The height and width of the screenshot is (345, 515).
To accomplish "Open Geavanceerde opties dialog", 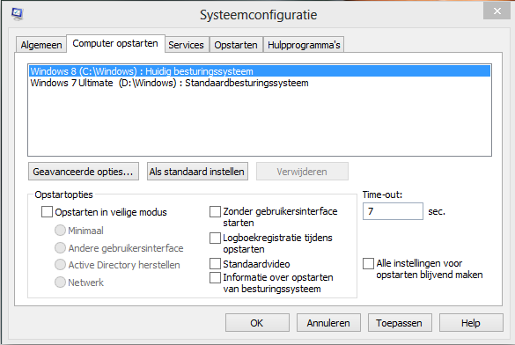I will (x=84, y=172).
